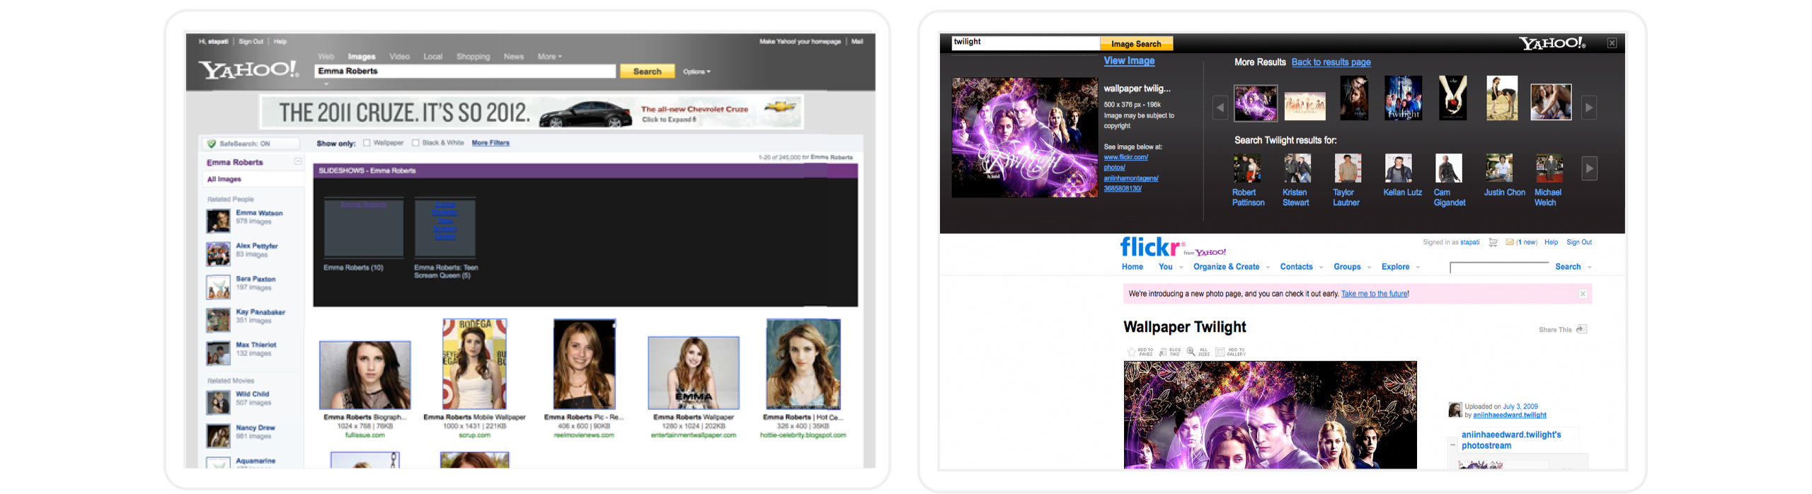Viewport: 1812px width, 494px height.
Task: Select Alex Pettyfer in Related People
Action: click(256, 246)
